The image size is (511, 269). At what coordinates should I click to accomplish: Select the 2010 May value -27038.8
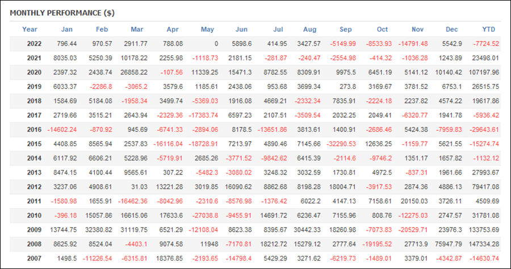pyautogui.click(x=203, y=216)
